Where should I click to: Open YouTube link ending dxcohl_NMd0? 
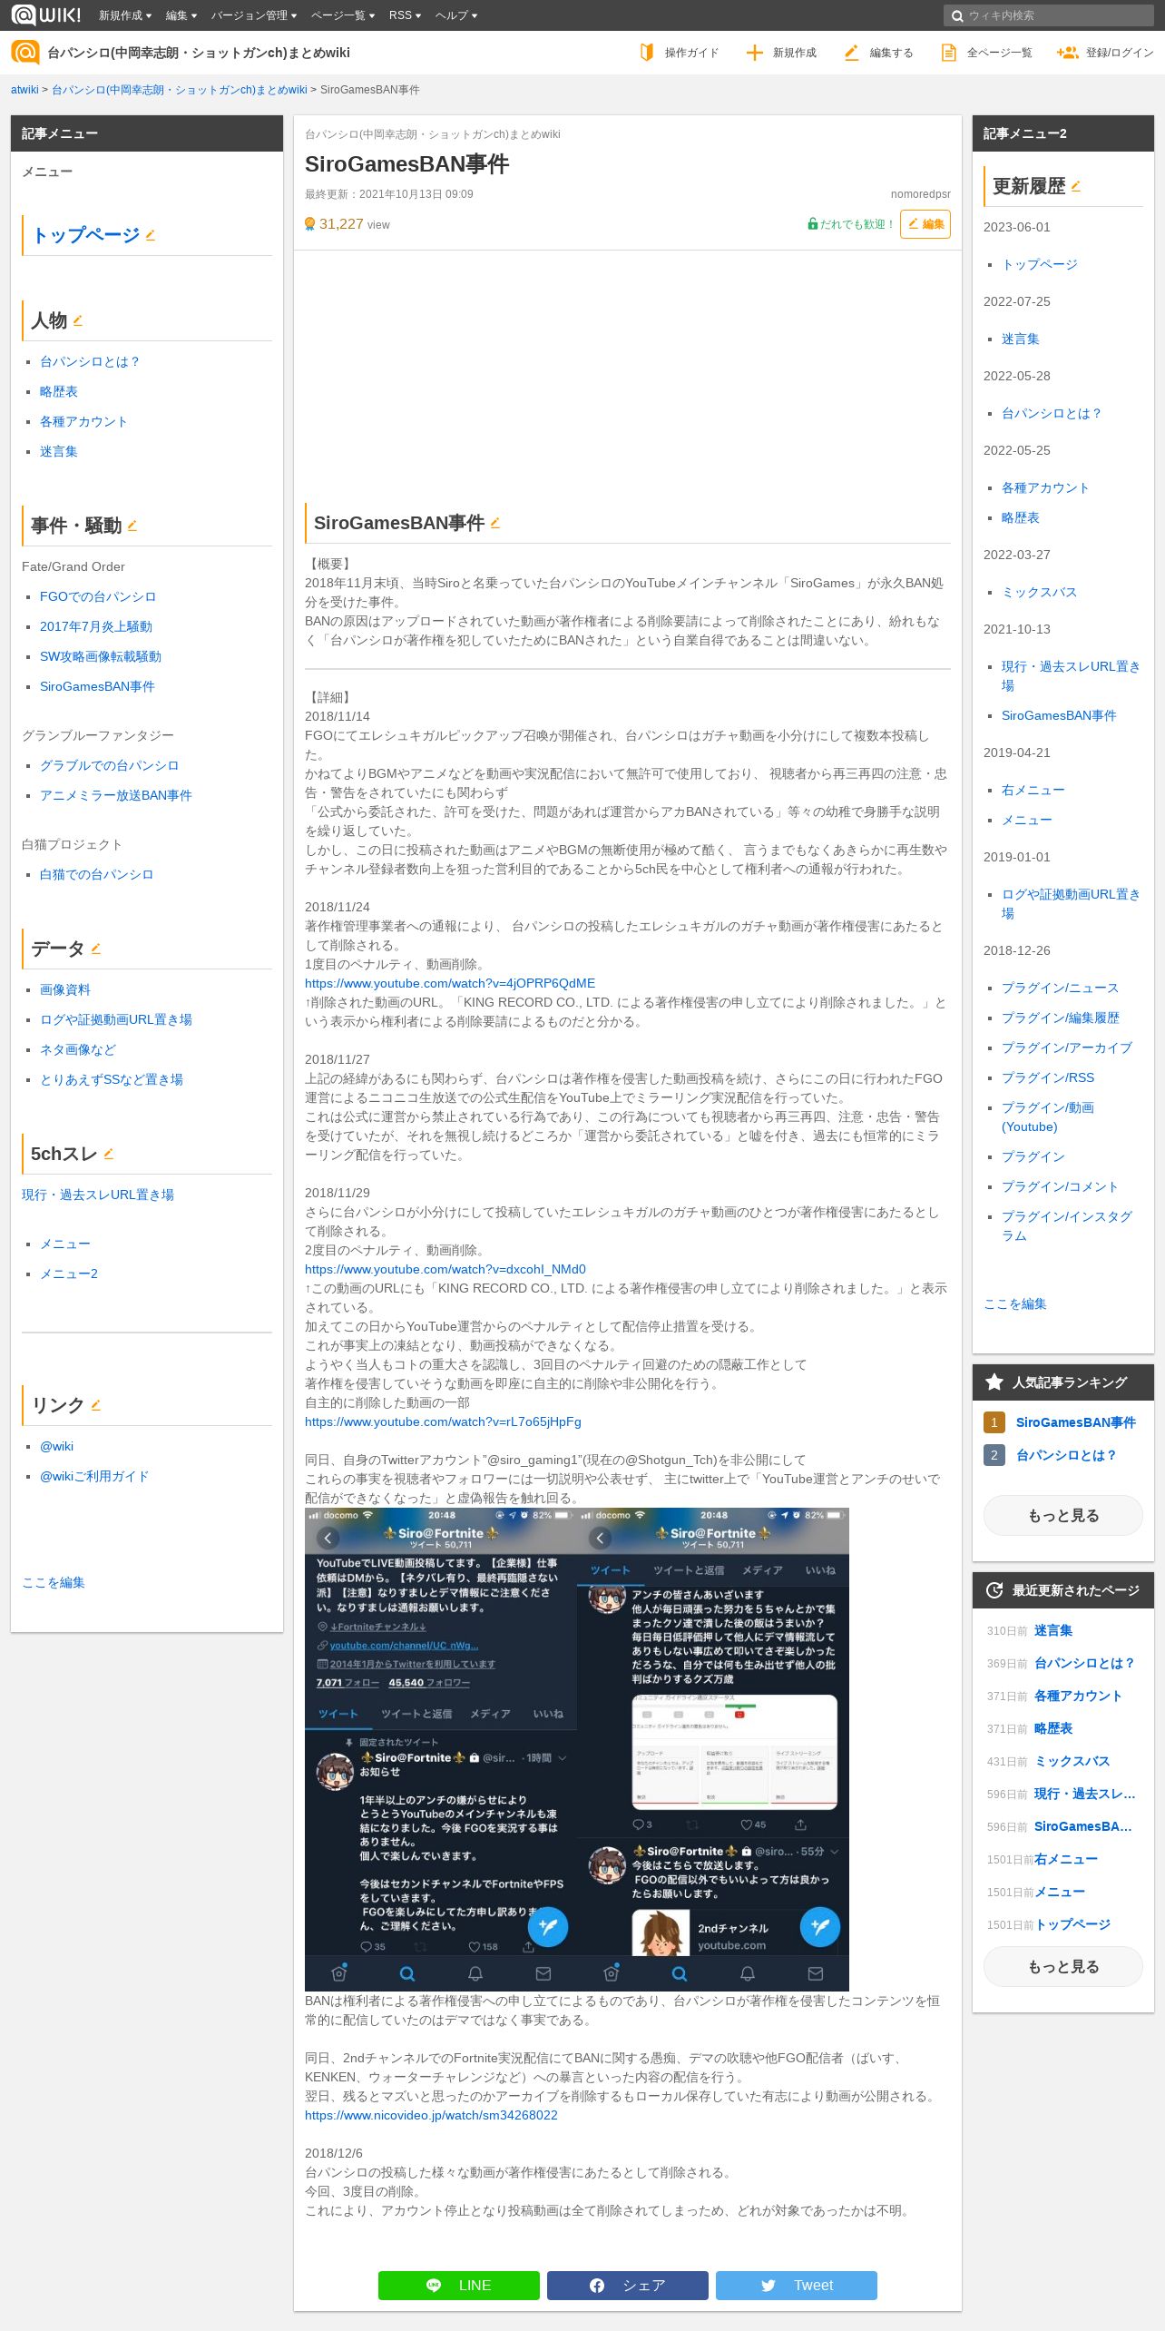click(x=445, y=1269)
